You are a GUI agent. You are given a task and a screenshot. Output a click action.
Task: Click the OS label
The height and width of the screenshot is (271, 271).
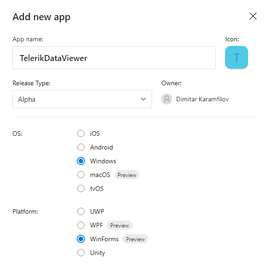coord(17,133)
